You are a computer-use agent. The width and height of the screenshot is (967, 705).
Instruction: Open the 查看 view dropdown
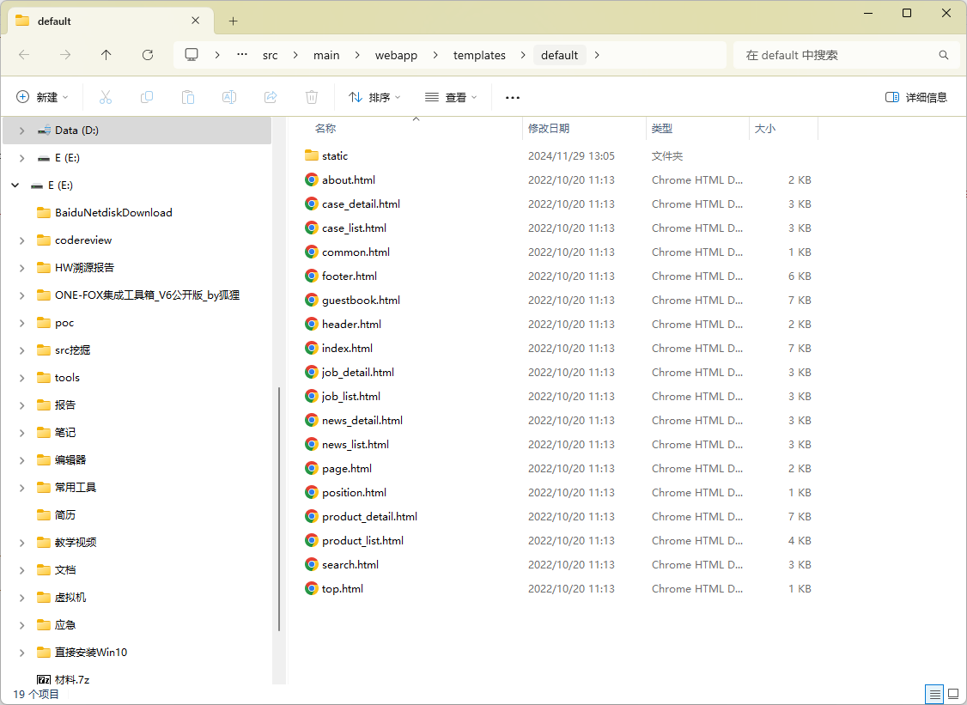(x=451, y=97)
